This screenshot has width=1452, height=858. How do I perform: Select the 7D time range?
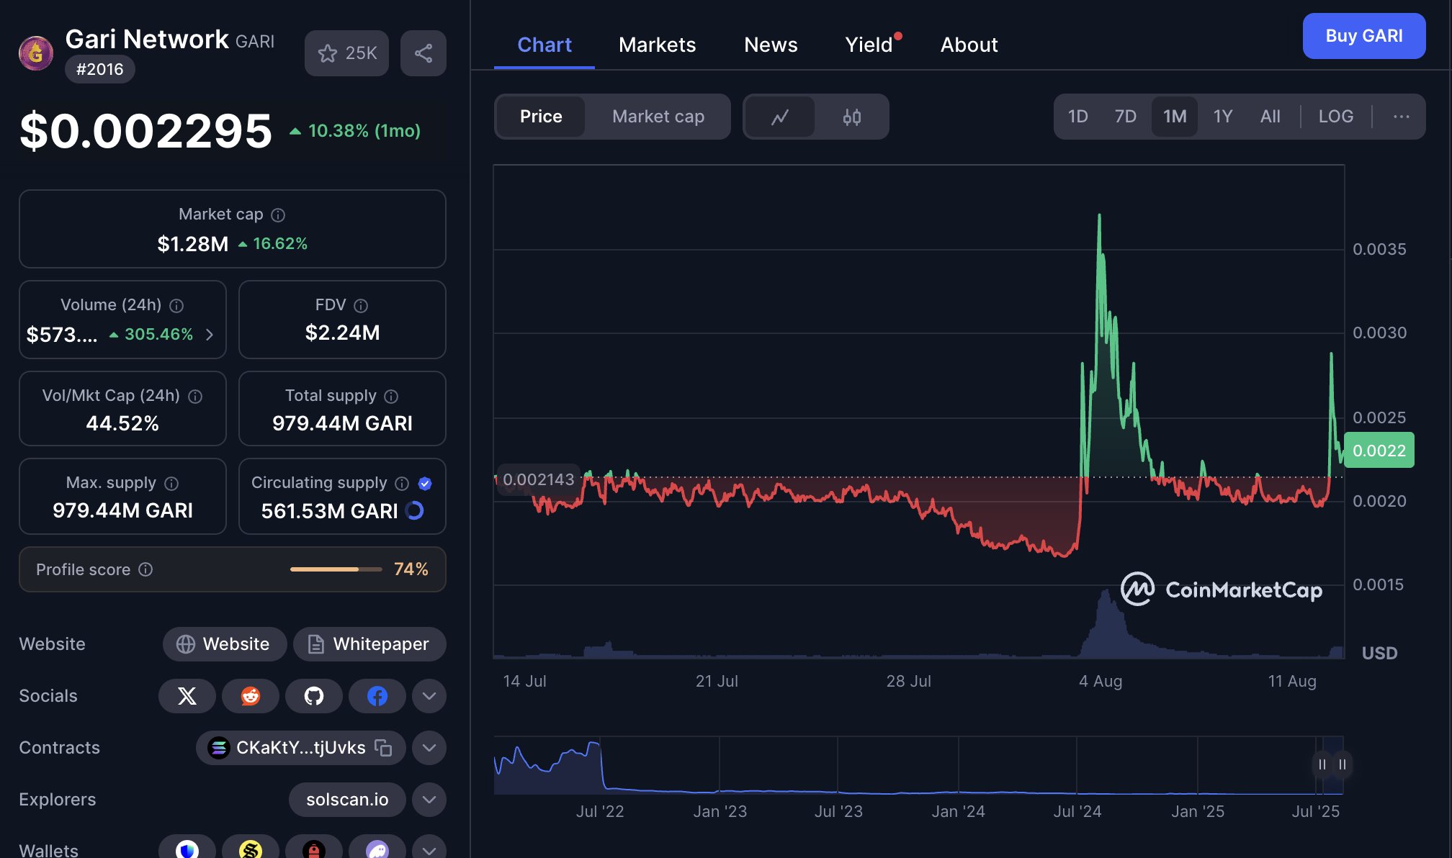(x=1125, y=117)
